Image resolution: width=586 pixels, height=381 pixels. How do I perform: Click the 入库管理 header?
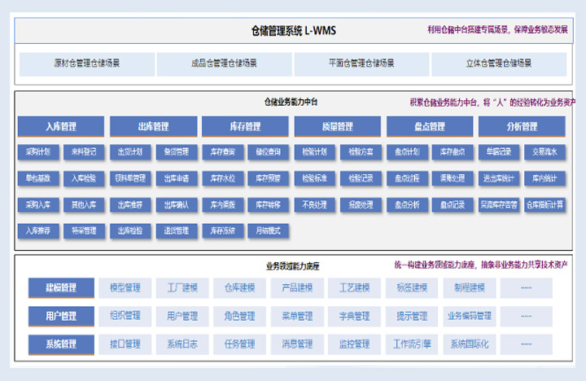61,126
